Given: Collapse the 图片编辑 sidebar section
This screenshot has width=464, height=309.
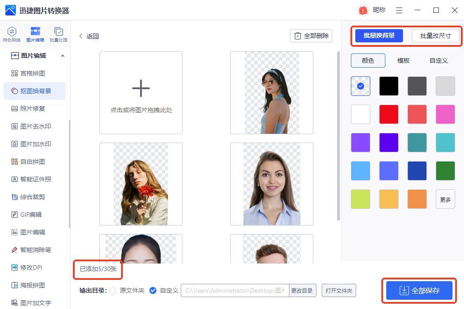Looking at the screenshot, I should point(62,56).
